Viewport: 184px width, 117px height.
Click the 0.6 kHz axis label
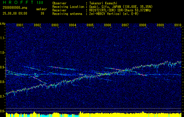(x=3, y=111)
